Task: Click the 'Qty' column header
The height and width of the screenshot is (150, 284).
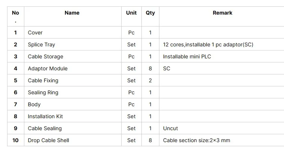Action: (150, 13)
